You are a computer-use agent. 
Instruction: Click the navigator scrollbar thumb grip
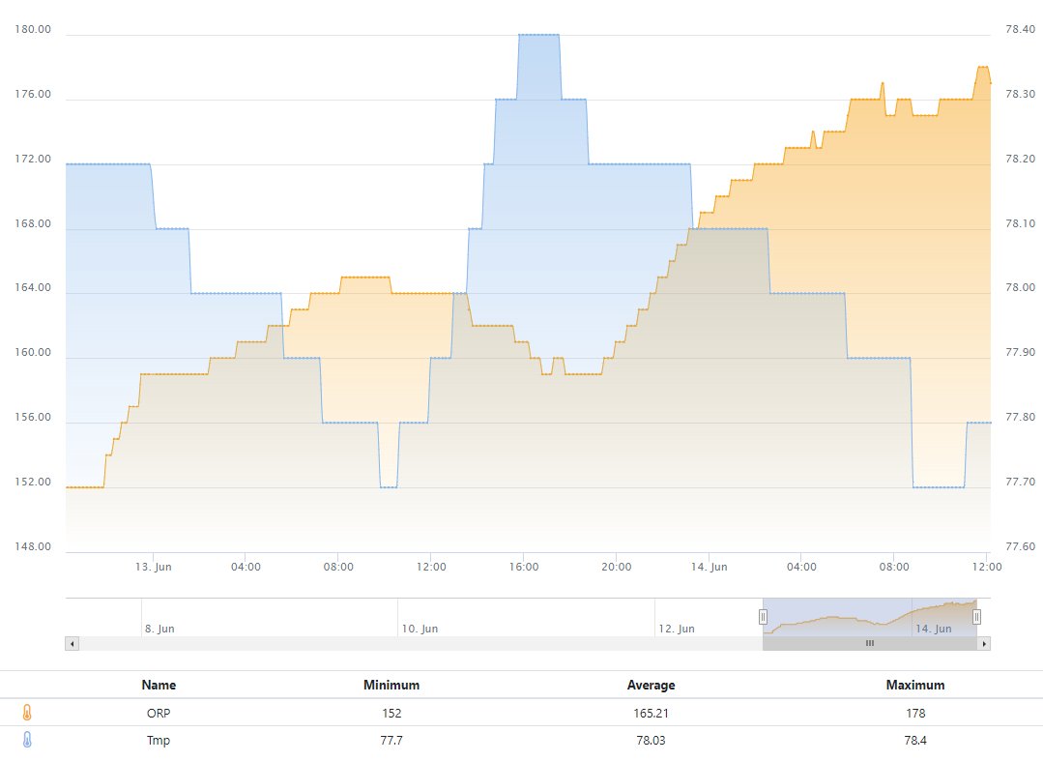click(869, 643)
